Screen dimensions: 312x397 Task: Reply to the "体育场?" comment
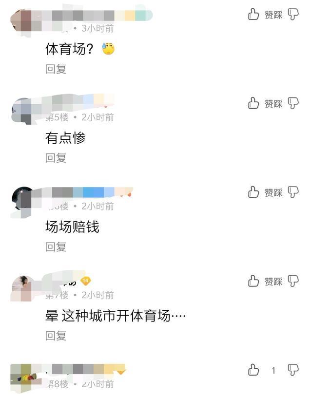(x=56, y=69)
